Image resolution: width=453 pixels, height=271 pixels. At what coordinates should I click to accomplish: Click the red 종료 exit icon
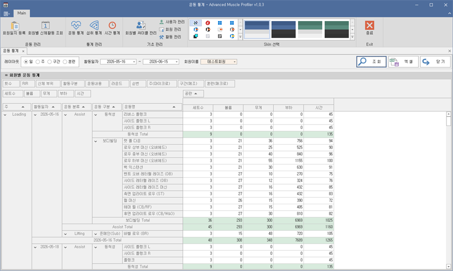tap(369, 28)
